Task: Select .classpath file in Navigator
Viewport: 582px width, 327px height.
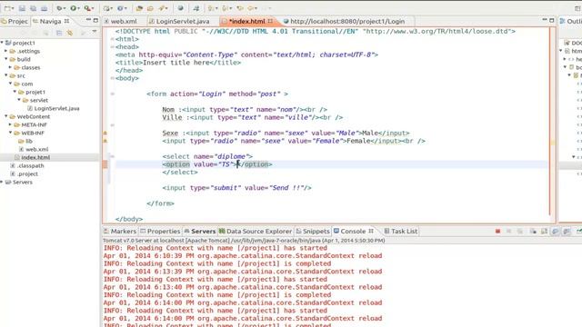Action: pyautogui.click(x=27, y=165)
